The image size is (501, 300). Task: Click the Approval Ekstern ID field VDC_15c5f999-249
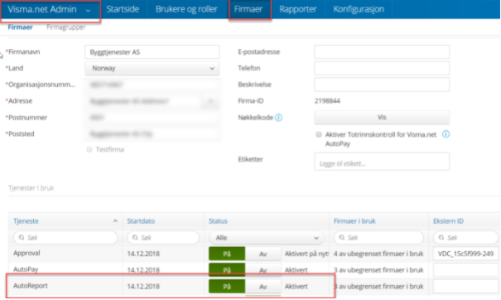click(x=465, y=254)
